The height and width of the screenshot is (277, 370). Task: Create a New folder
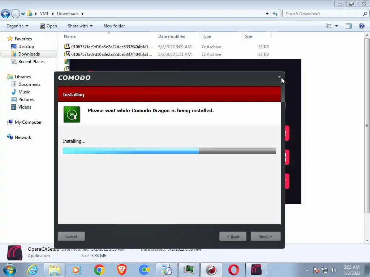114,26
